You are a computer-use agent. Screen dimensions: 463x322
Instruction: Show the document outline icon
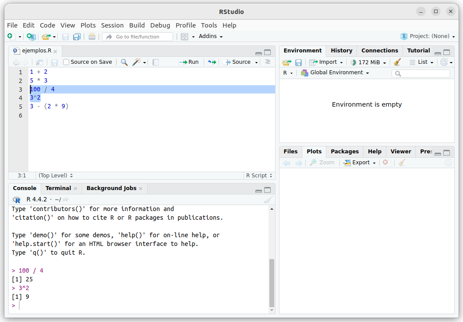[268, 62]
